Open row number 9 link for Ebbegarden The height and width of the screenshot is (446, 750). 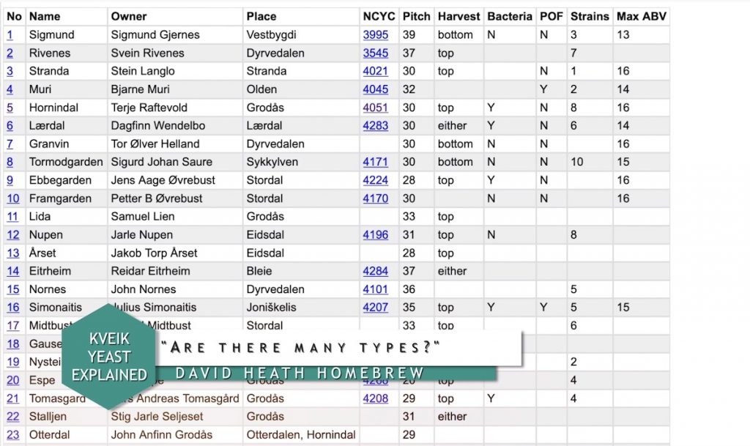(10, 180)
